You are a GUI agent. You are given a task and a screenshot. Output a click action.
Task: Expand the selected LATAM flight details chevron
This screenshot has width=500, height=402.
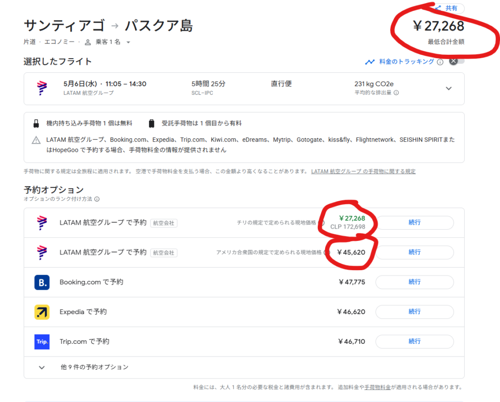pos(449,88)
